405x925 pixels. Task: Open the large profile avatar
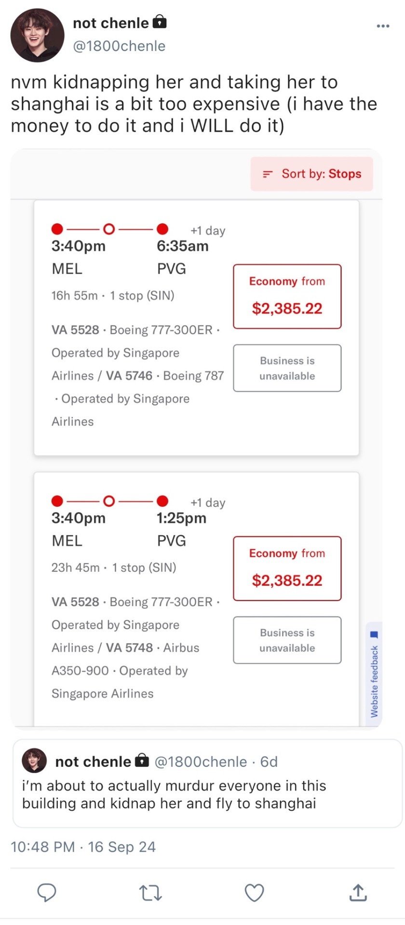pyautogui.click(x=38, y=35)
